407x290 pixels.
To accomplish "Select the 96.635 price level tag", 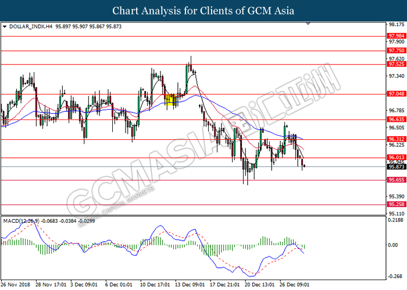I will click(396, 119).
